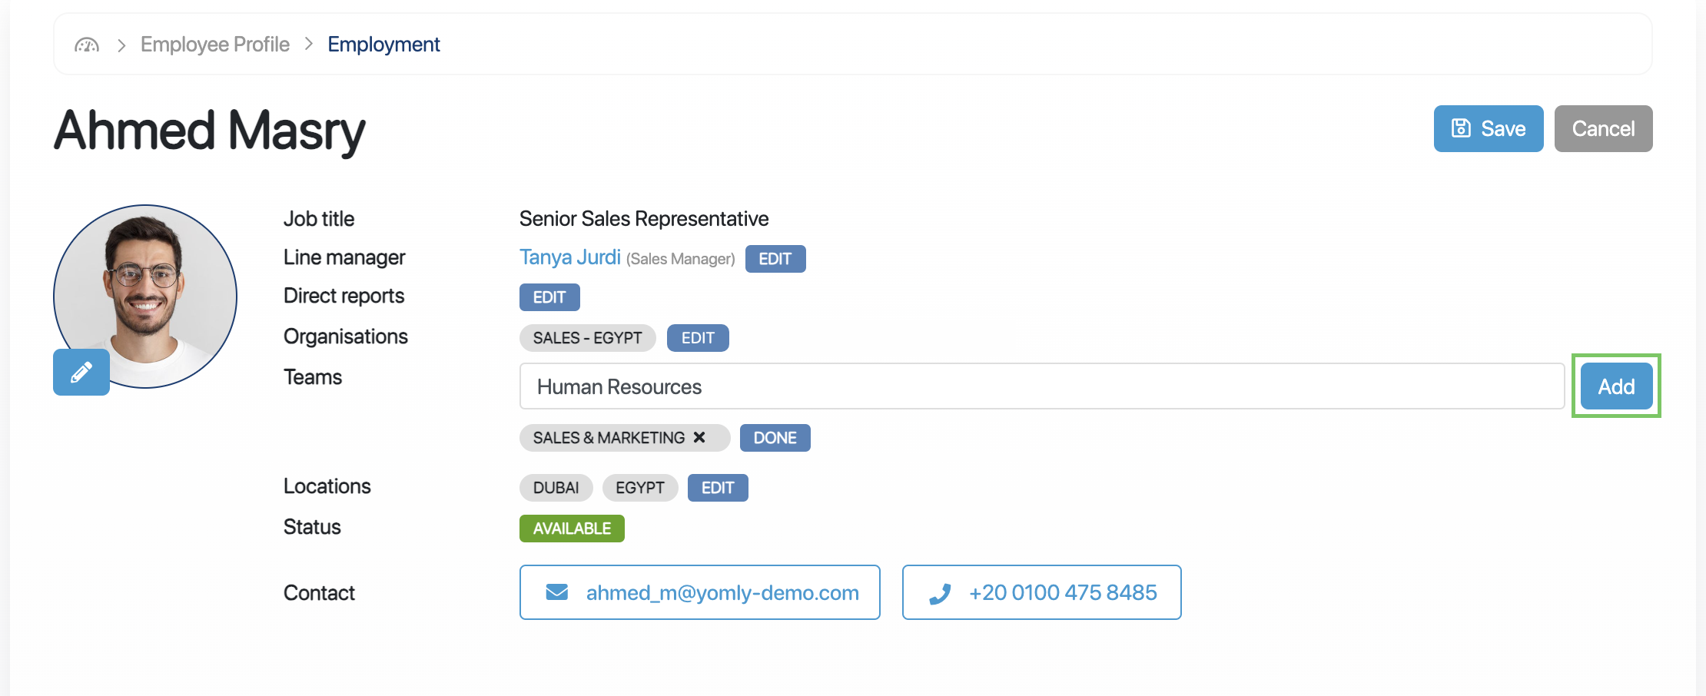Select the Dubai location tag
Viewport: 1706px width, 696px height.
click(x=556, y=488)
